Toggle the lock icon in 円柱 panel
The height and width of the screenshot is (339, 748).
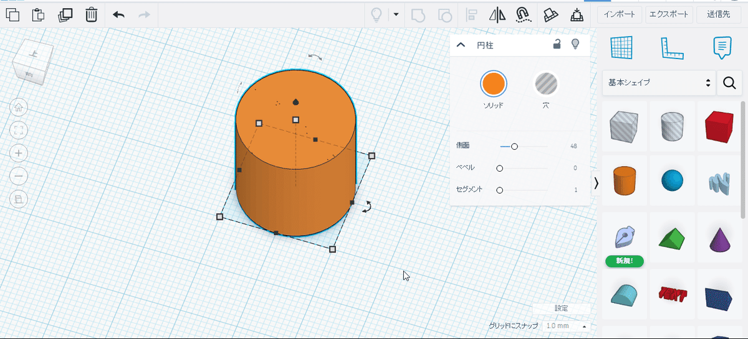coord(557,44)
